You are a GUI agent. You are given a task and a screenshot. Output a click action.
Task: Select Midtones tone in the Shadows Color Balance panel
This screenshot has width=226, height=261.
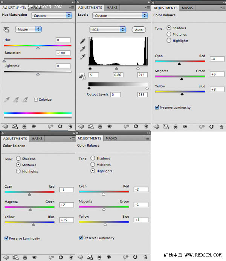point(169,34)
